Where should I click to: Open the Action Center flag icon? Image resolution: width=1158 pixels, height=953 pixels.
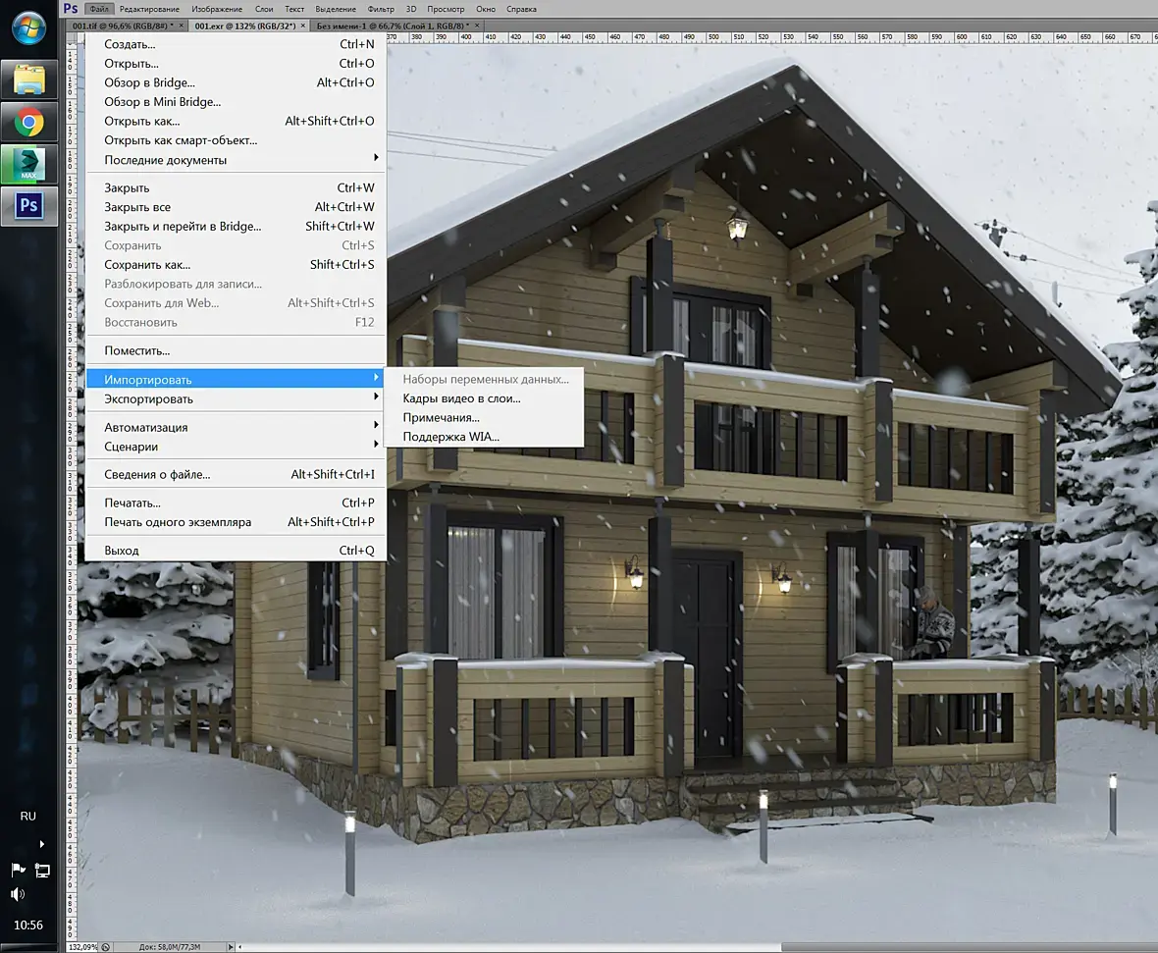pos(19,870)
